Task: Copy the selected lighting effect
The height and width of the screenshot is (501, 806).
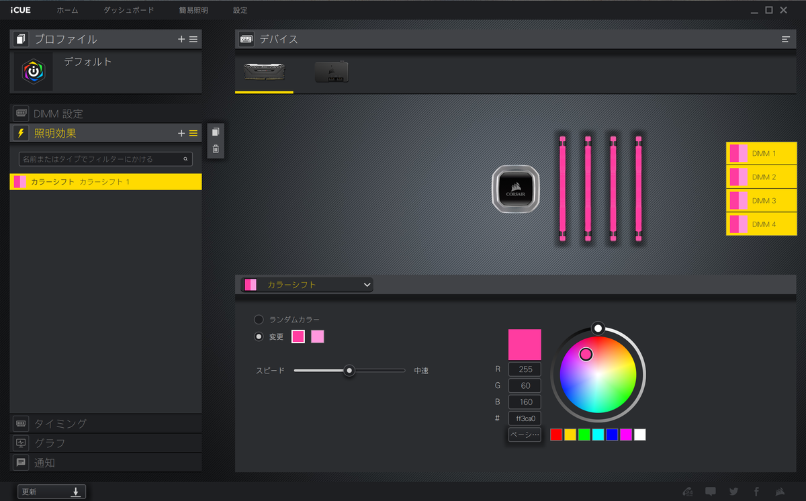Action: 216,132
